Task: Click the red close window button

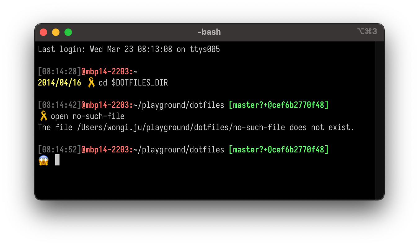Action: [43, 32]
